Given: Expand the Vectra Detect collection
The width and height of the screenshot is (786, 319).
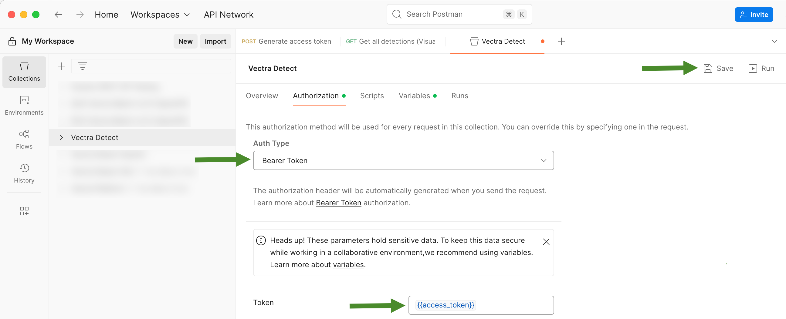Looking at the screenshot, I should [61, 137].
